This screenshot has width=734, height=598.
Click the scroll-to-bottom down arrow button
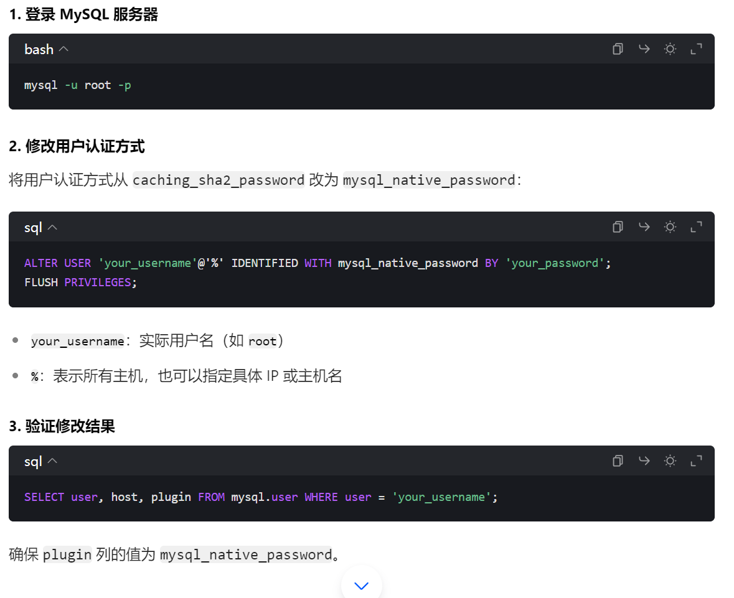tap(361, 585)
